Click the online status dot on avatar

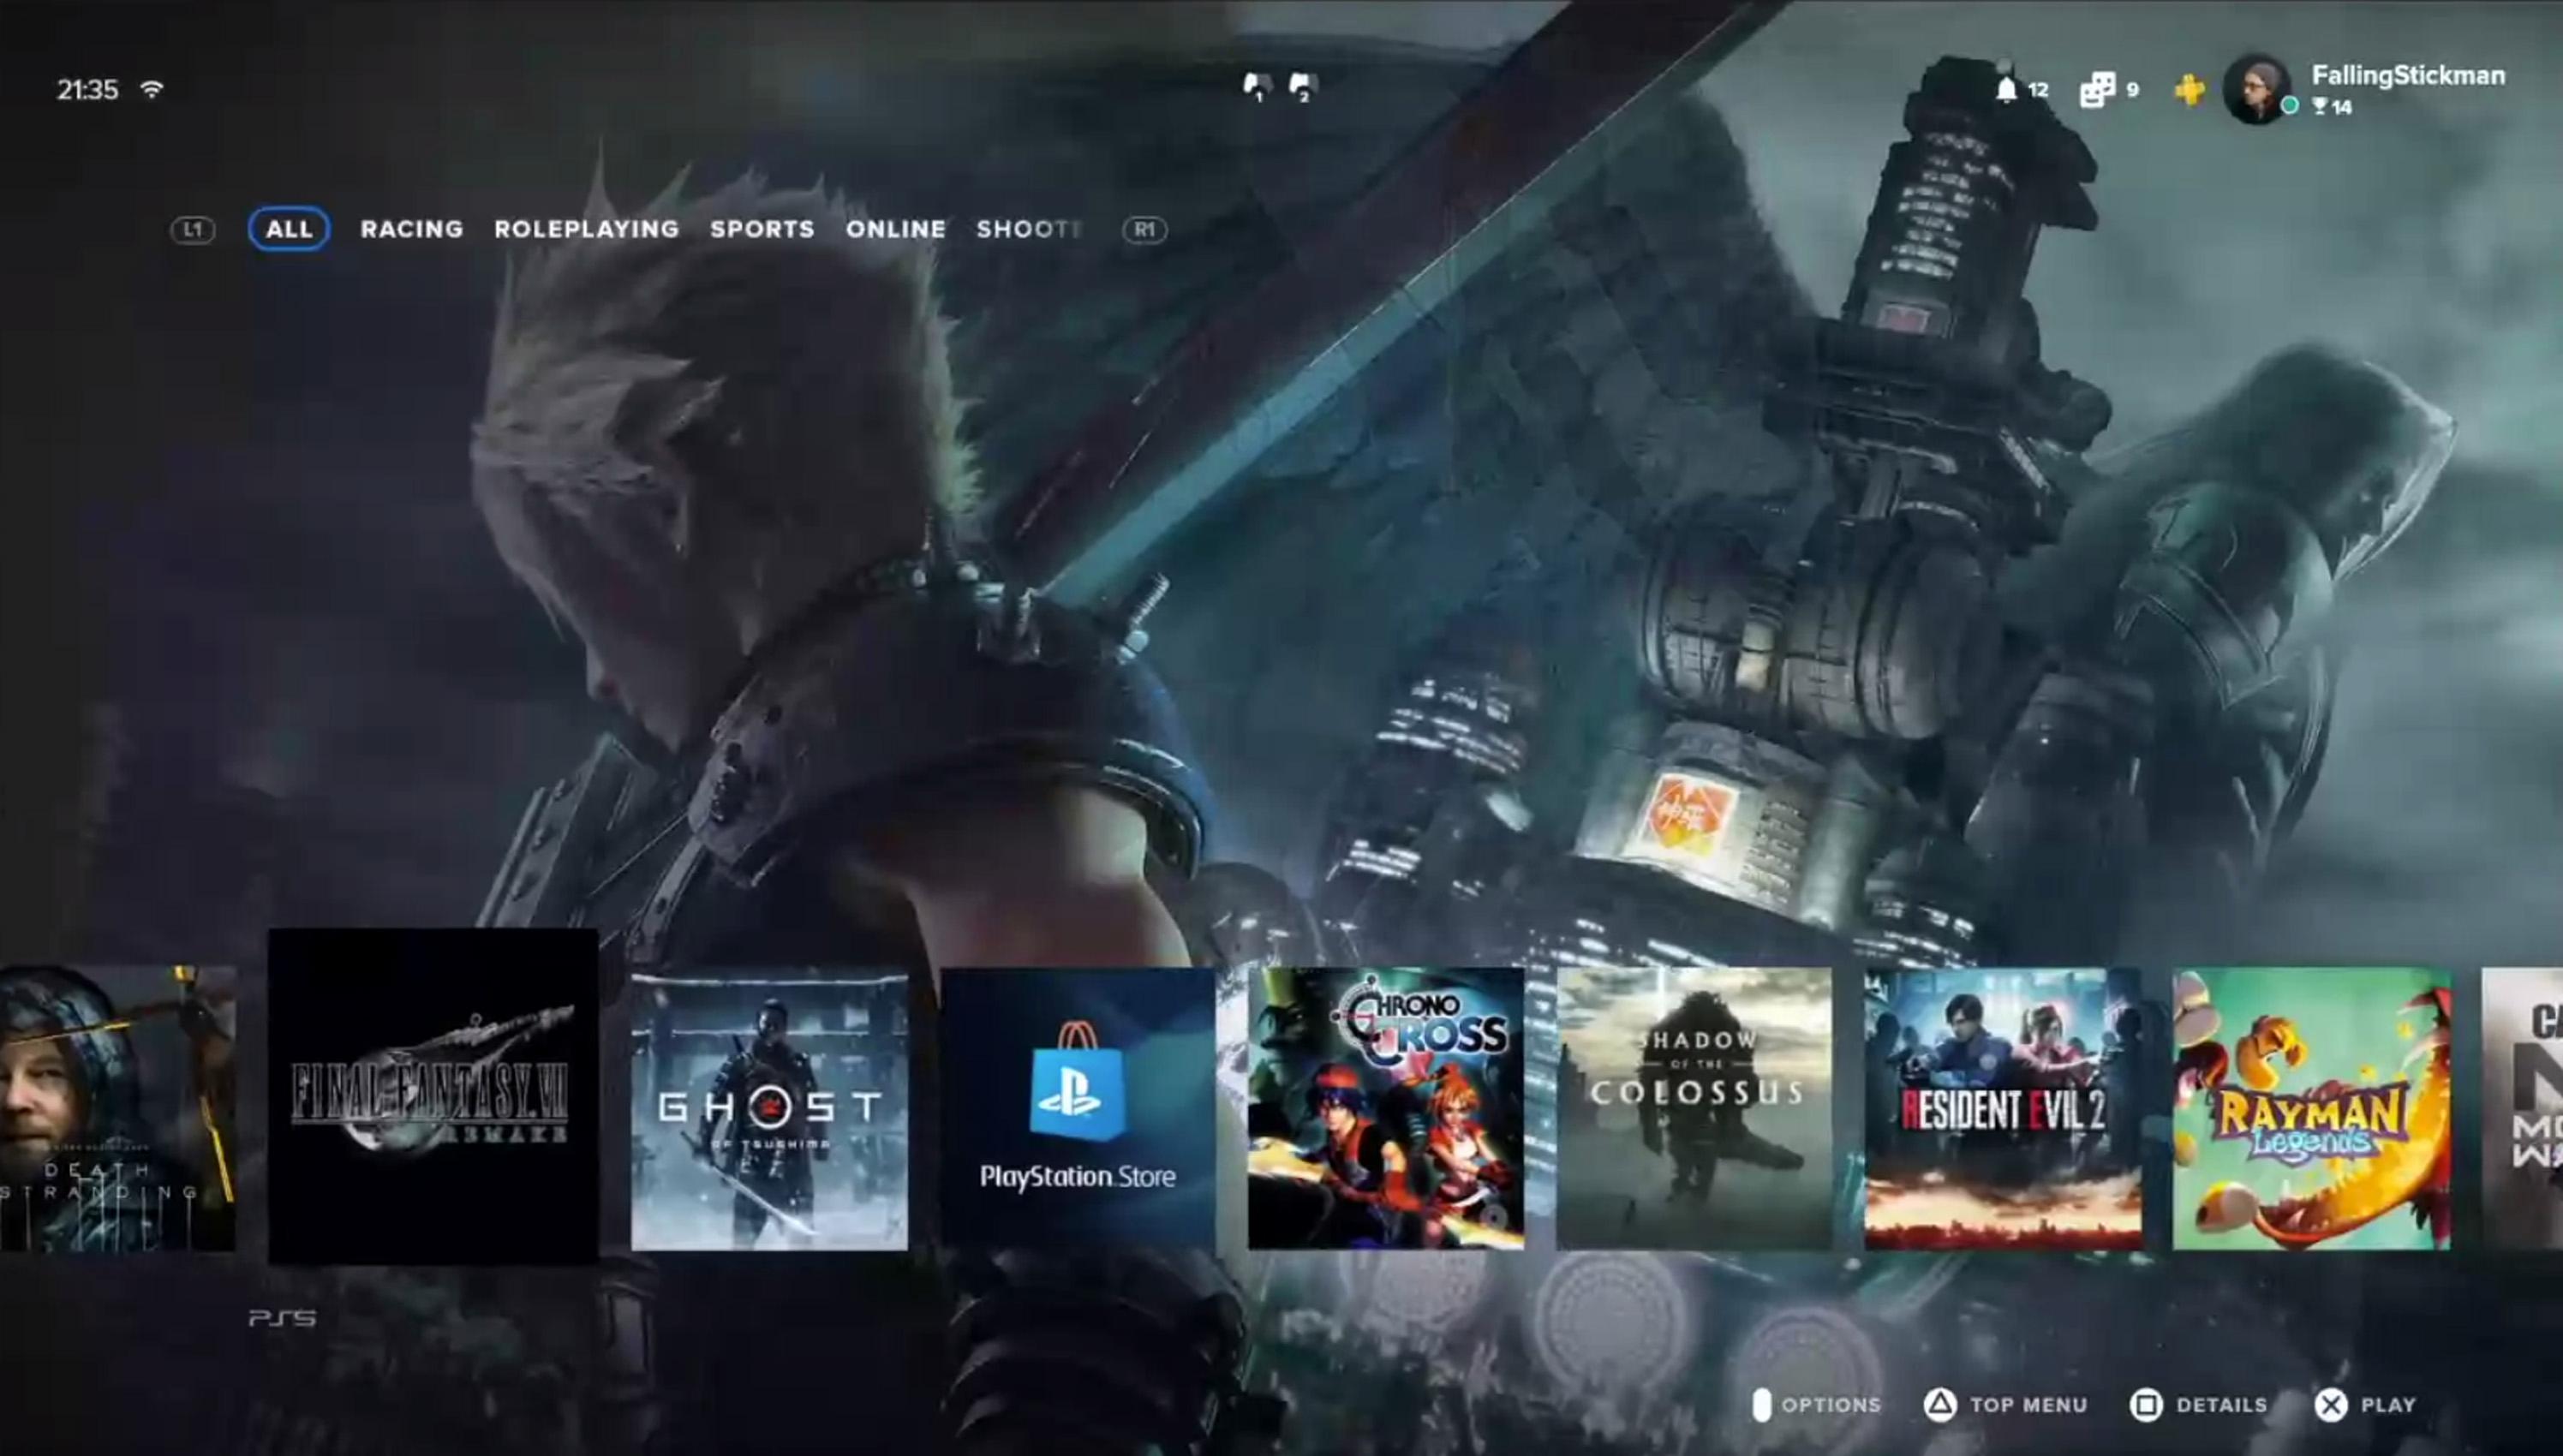[2289, 106]
